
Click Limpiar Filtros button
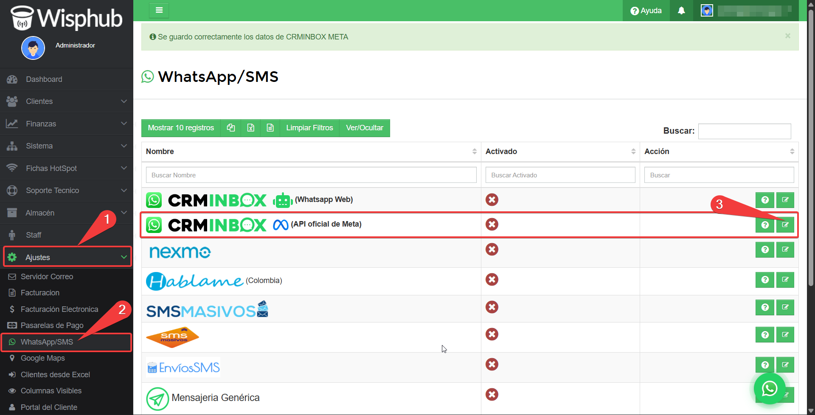309,128
